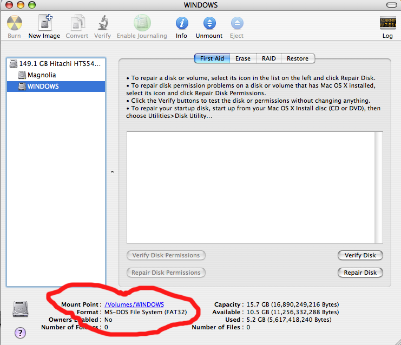Click Enable Journaling toolbar icon
This screenshot has width=401, height=345.
142,23
